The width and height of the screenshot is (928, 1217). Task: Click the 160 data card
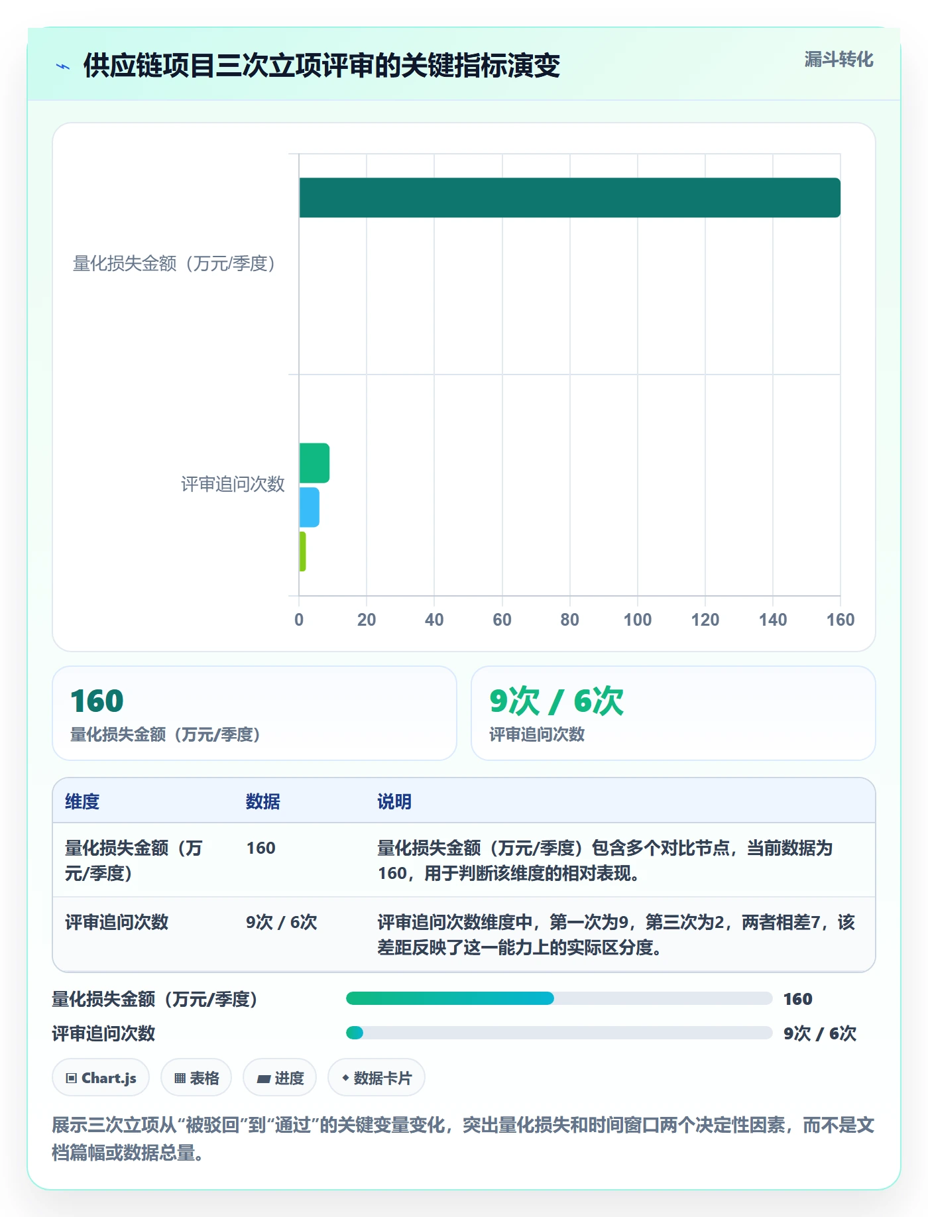(x=255, y=713)
